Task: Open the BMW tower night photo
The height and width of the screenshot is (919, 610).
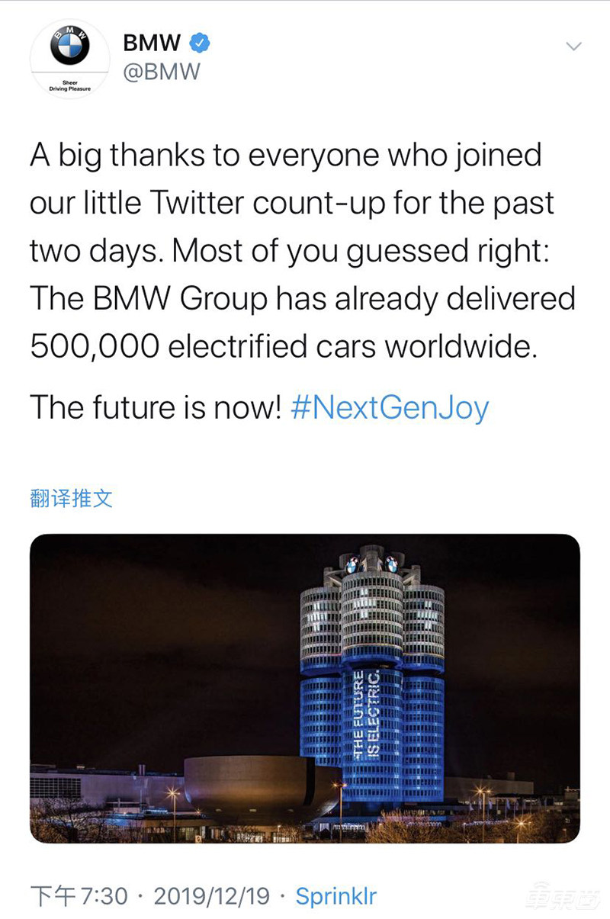Action: [x=305, y=688]
